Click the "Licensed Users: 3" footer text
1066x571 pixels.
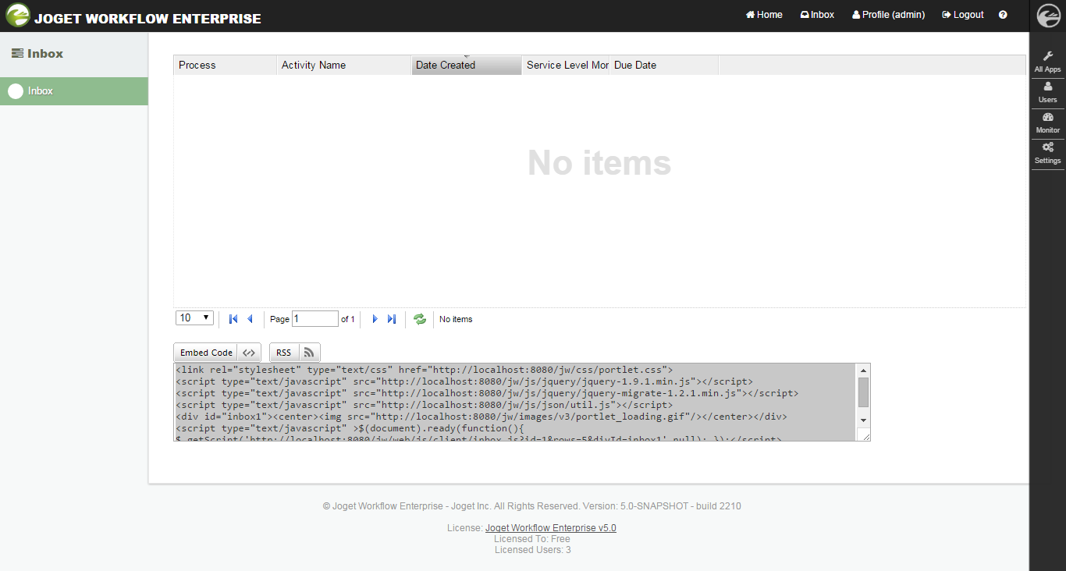(533, 550)
